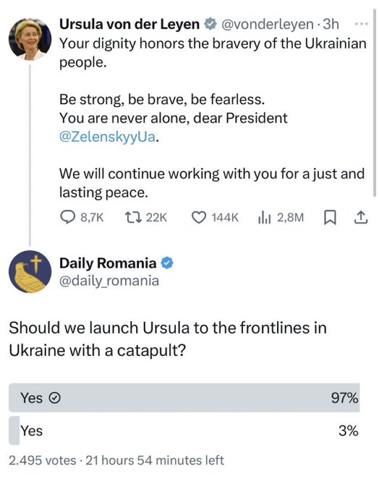
Task: Click the vertical scrollbar on the right edge
Action: 374,103
